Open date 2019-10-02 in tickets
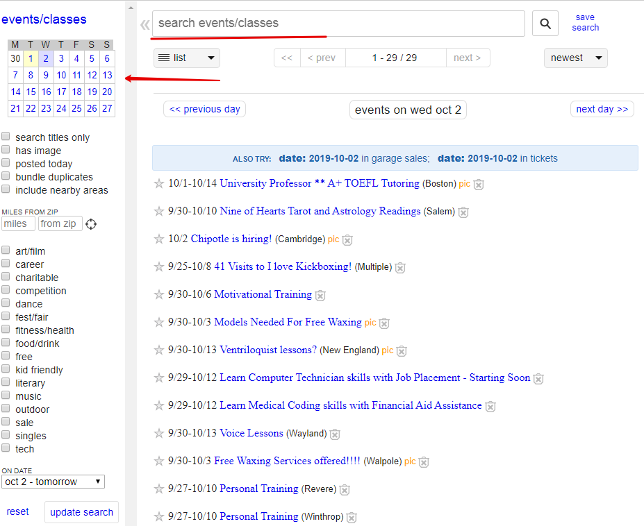Screen dimensions: 644x526 497,158
